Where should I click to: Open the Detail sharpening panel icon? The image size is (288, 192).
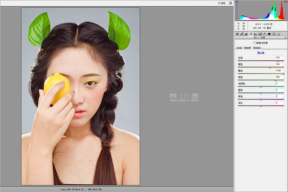pyautogui.click(x=247, y=34)
